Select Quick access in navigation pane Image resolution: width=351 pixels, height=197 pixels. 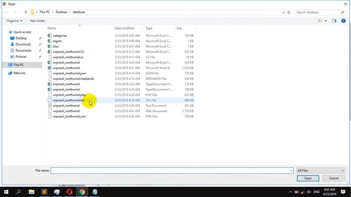point(22,32)
